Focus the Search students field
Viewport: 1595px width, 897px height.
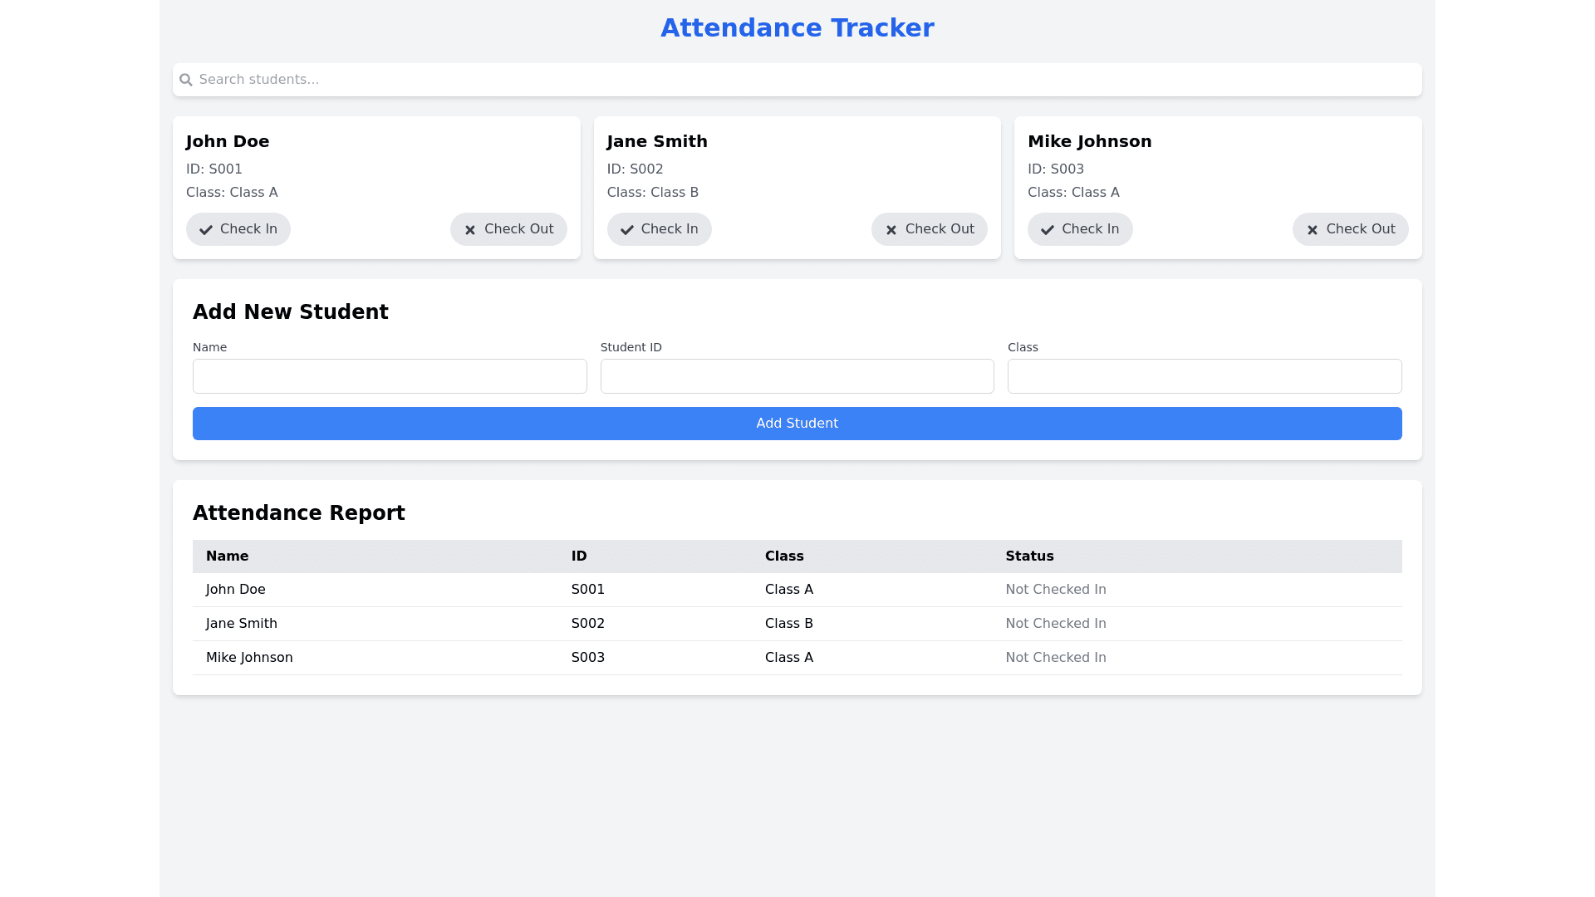(x=797, y=80)
